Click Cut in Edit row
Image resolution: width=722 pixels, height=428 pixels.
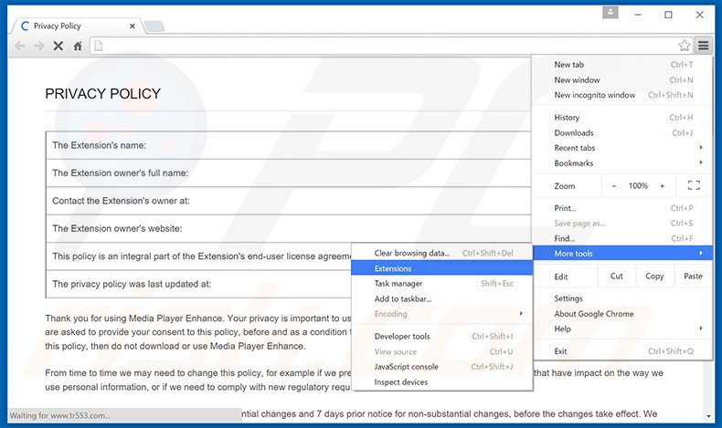point(617,277)
